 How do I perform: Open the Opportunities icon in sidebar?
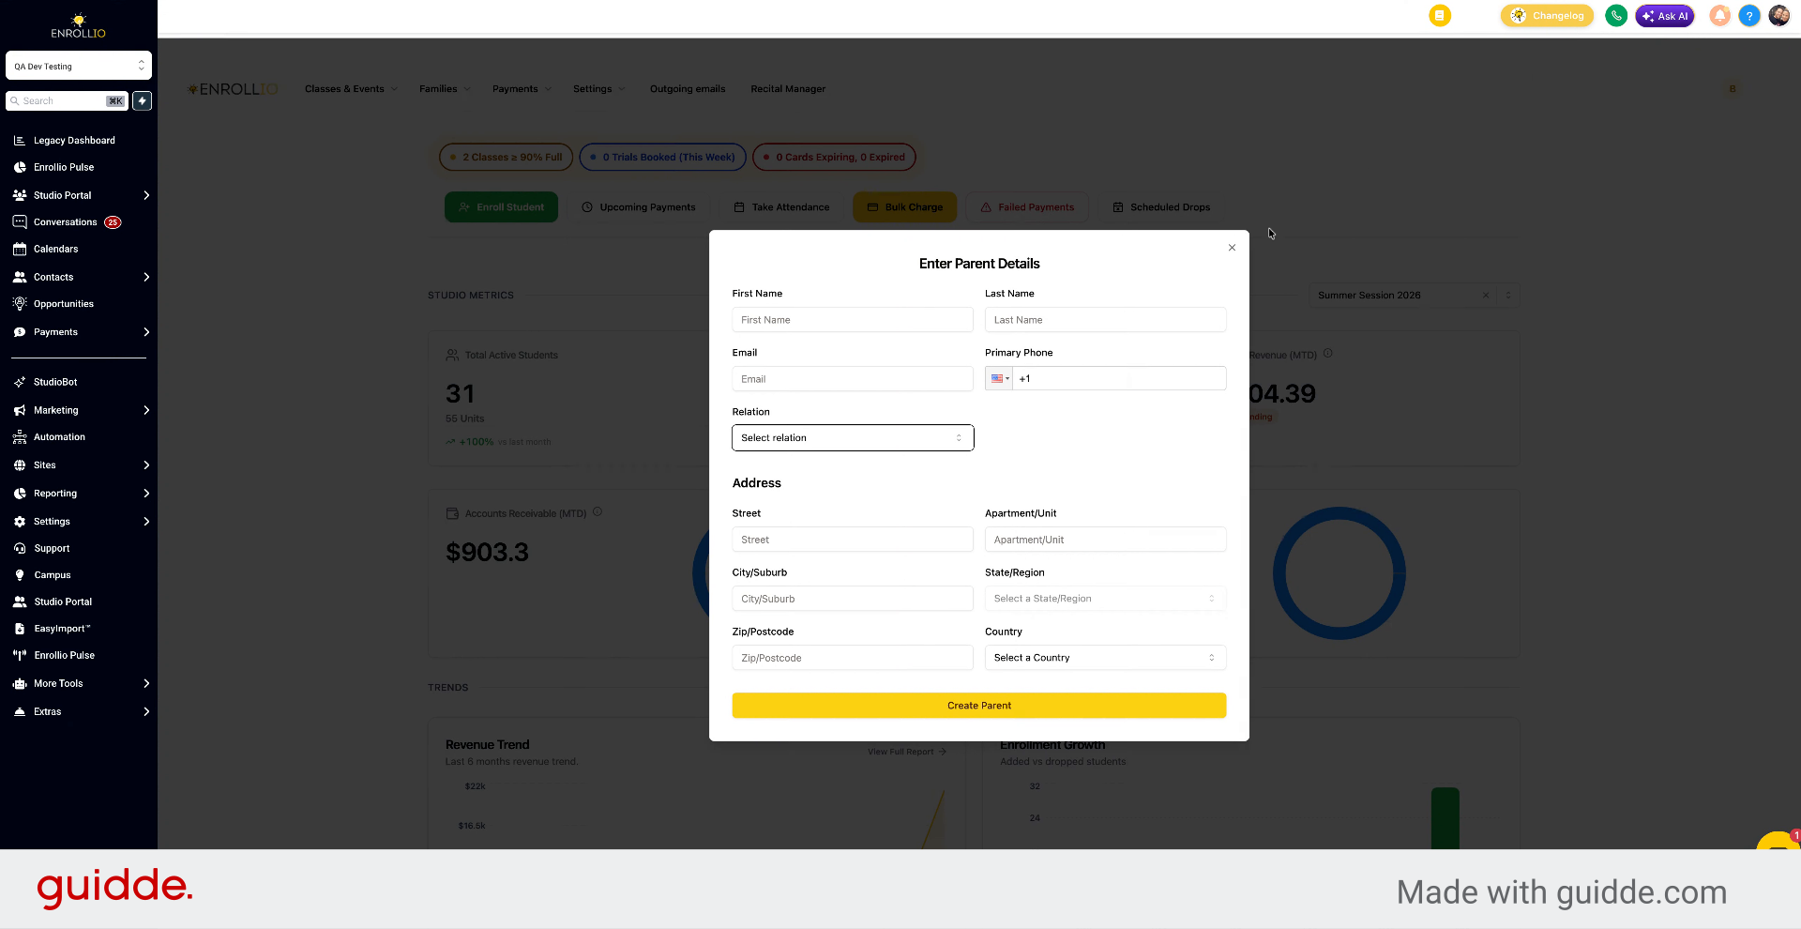pyautogui.click(x=20, y=304)
